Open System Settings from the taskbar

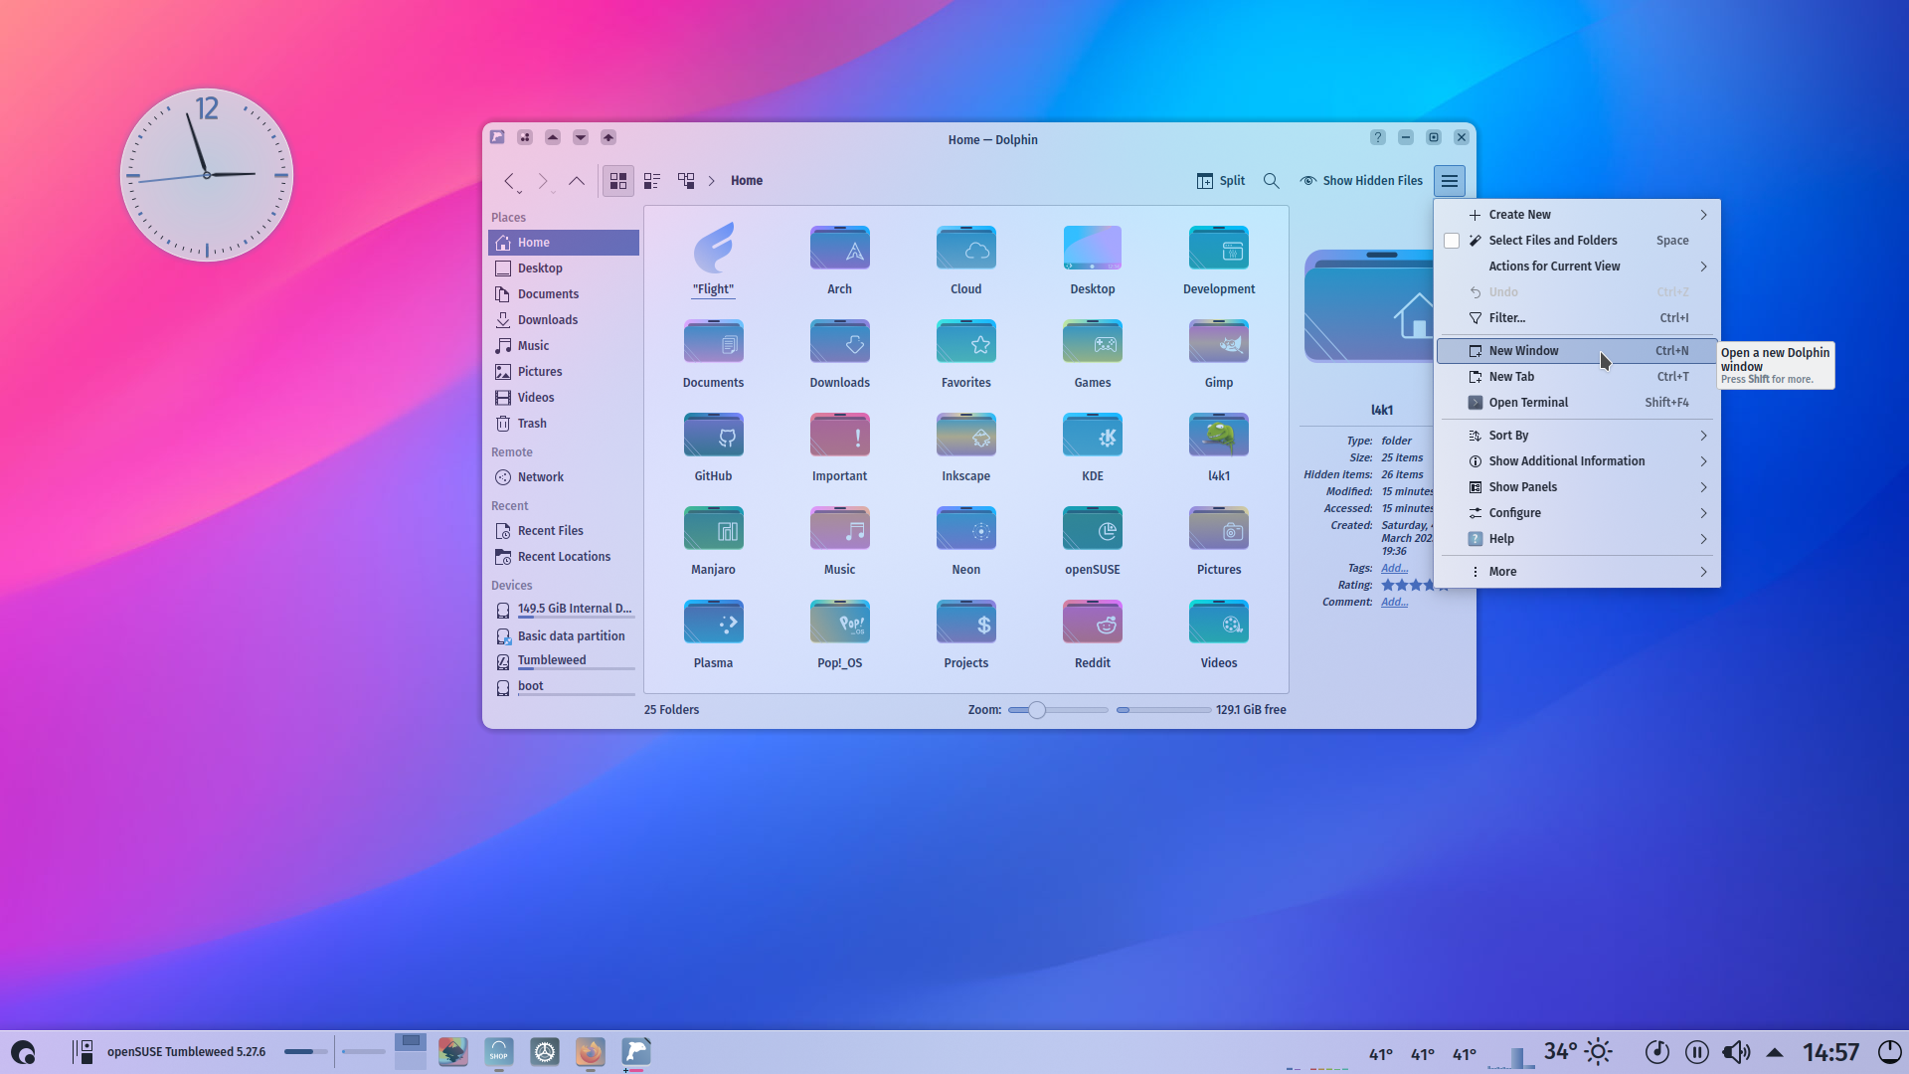coord(545,1052)
